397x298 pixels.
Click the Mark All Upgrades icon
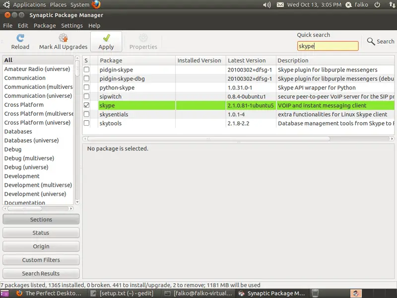[63, 38]
